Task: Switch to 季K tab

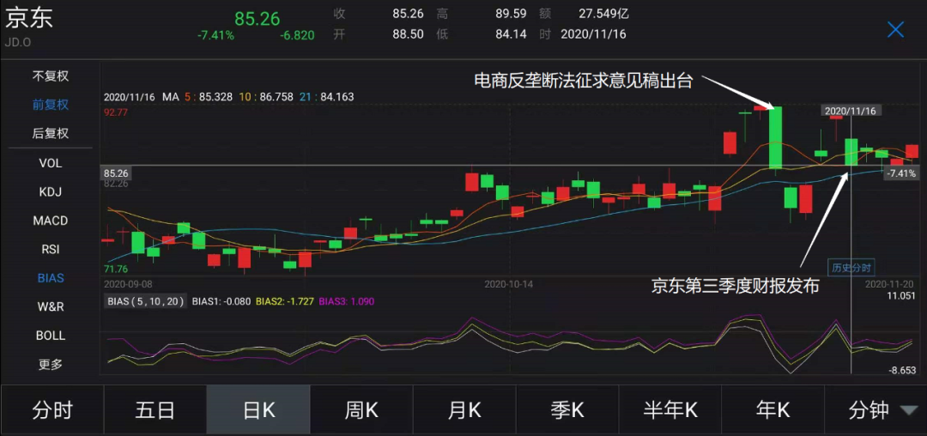Action: 567,410
